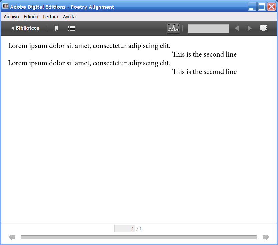Click the first 'Lorem ipsum dolor sit amet' line
The width and height of the screenshot is (278, 245).
[89, 46]
